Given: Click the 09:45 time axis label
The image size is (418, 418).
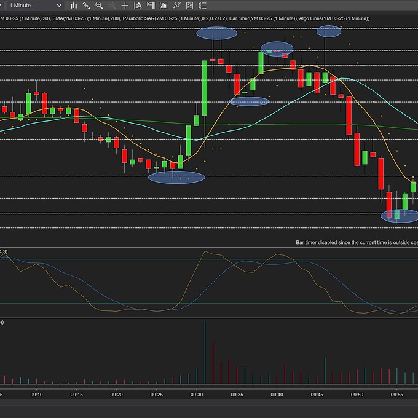Looking at the screenshot, I should click(317, 395).
